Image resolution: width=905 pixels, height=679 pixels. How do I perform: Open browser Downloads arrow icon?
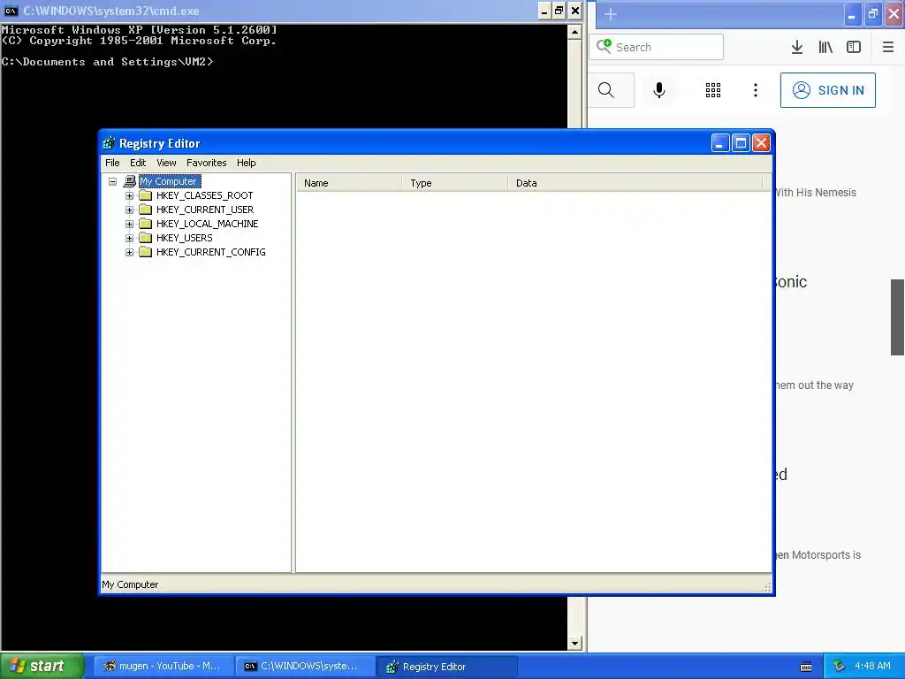pyautogui.click(x=797, y=47)
